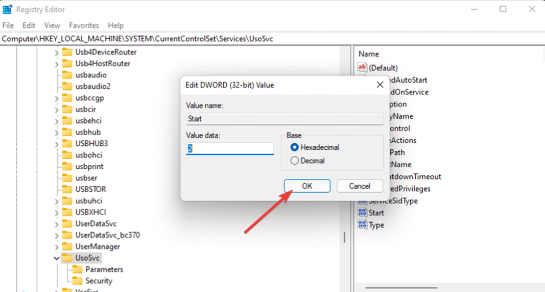This screenshot has width=545, height=292.
Task: Select the UsoSvc folder icon
Action: (x=67, y=258)
